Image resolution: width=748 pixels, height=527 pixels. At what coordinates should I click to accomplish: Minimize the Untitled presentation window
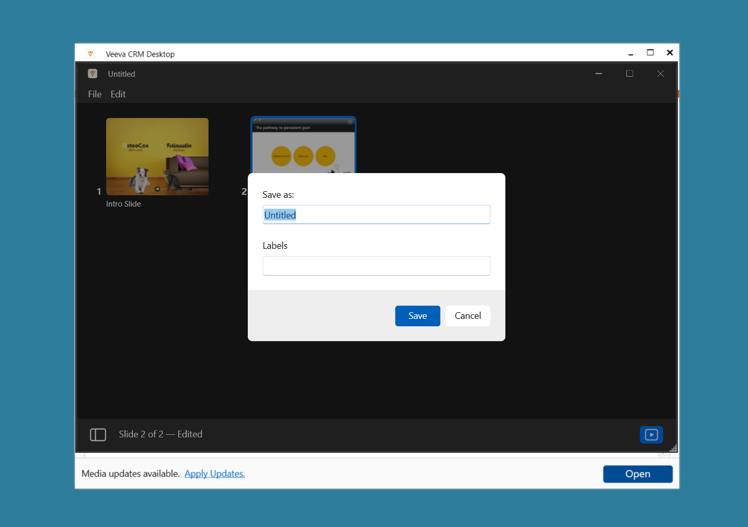pyautogui.click(x=599, y=74)
